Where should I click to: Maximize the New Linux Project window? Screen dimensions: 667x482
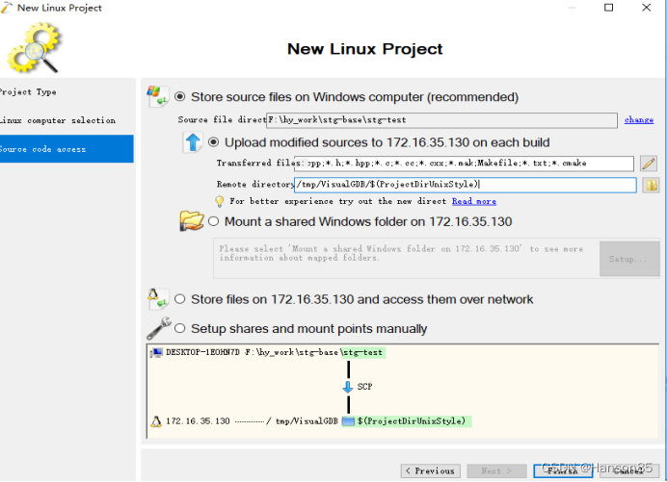point(609,8)
